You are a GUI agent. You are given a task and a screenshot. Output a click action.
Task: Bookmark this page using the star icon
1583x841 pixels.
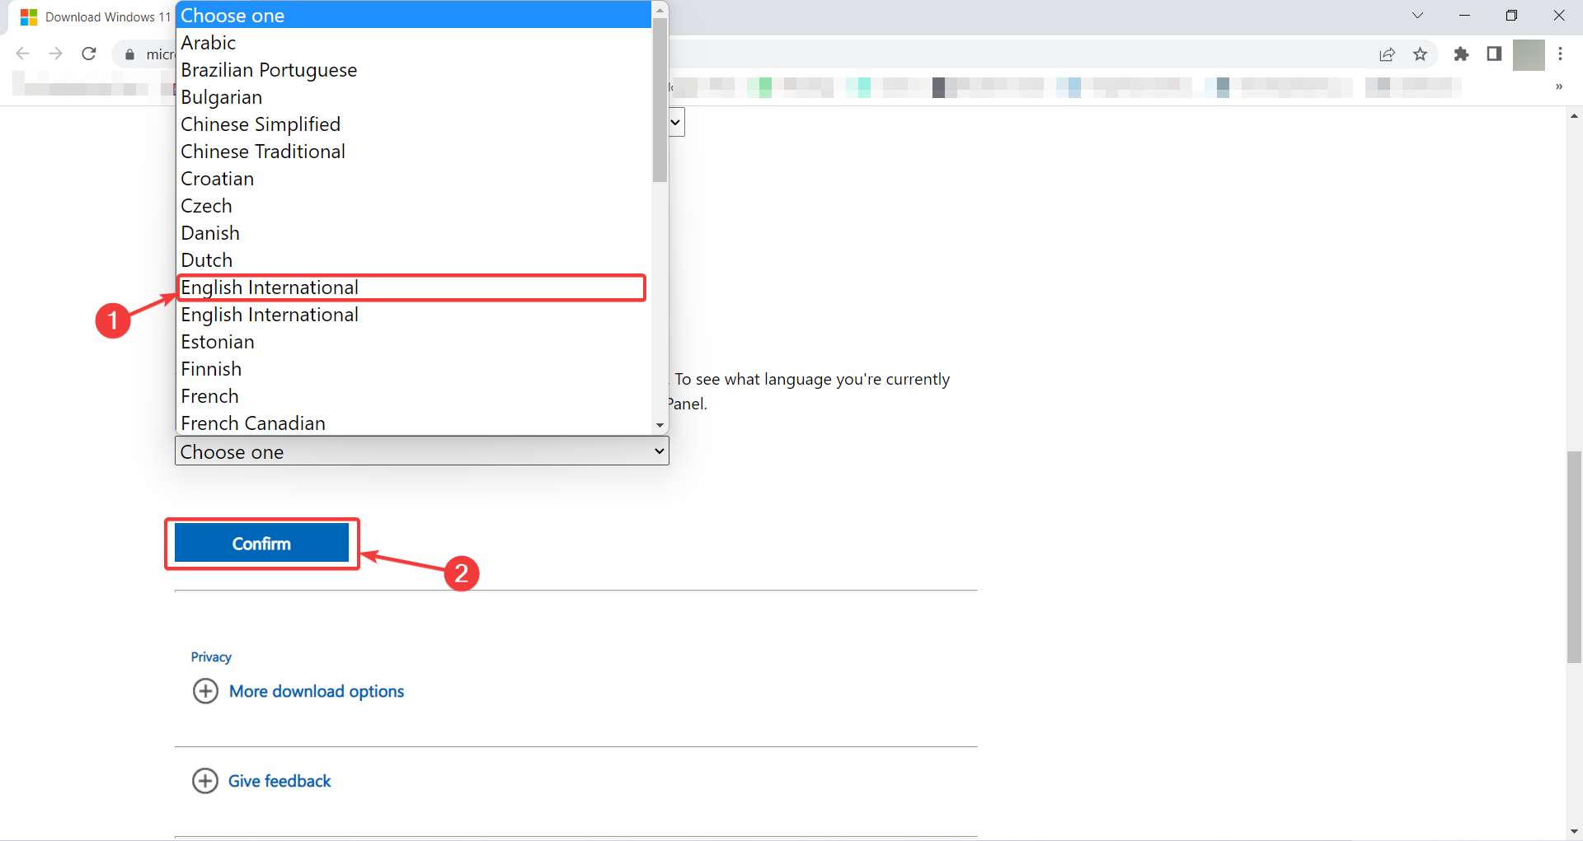pos(1421,54)
